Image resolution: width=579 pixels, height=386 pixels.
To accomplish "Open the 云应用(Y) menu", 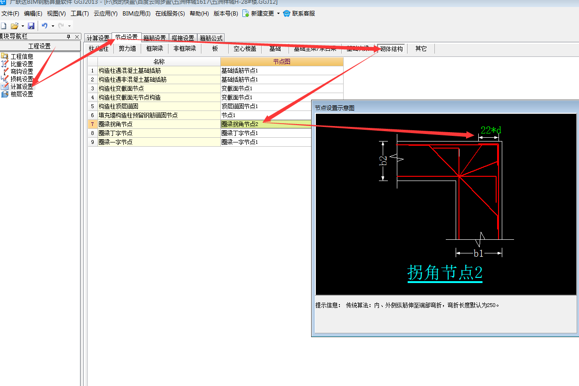I will pyautogui.click(x=105, y=14).
